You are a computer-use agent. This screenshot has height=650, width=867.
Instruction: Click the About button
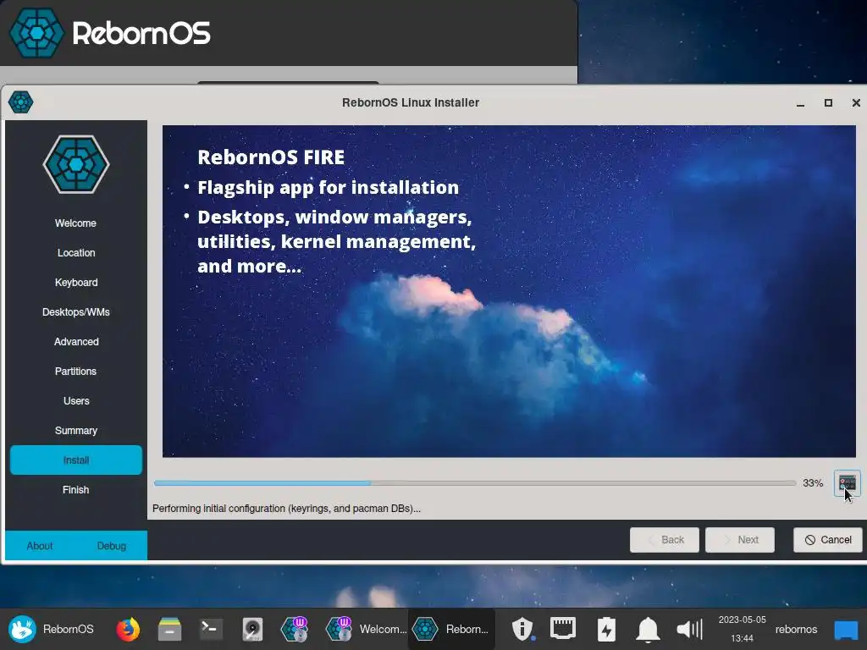(40, 546)
